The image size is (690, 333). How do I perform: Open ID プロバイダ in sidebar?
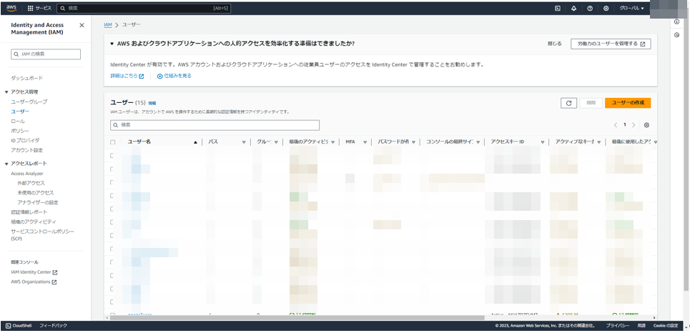(x=25, y=141)
